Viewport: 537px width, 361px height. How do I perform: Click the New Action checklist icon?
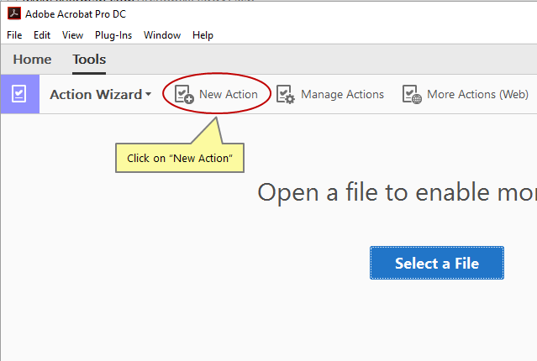coord(183,94)
